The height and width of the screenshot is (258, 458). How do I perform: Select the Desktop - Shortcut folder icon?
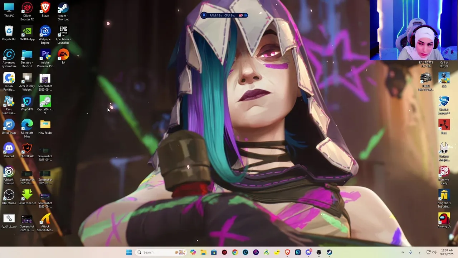point(27,58)
